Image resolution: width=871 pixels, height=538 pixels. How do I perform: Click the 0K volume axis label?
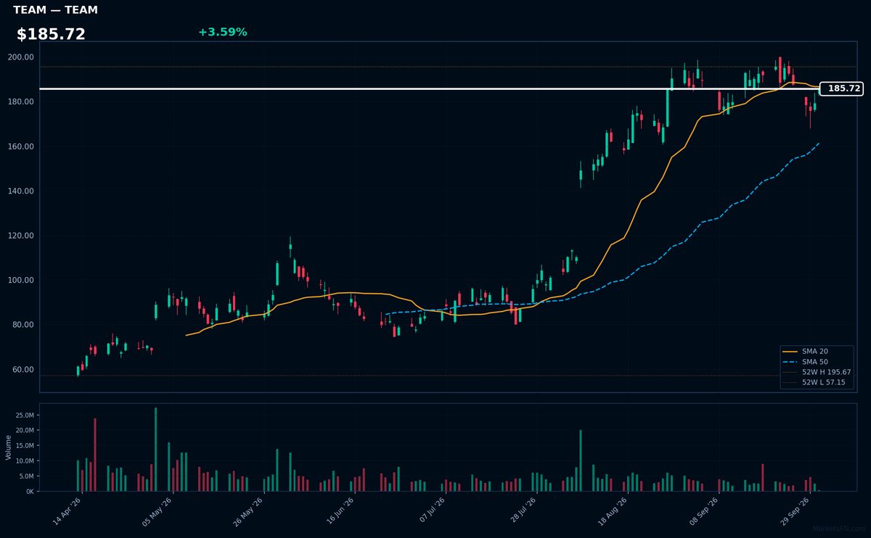30,492
